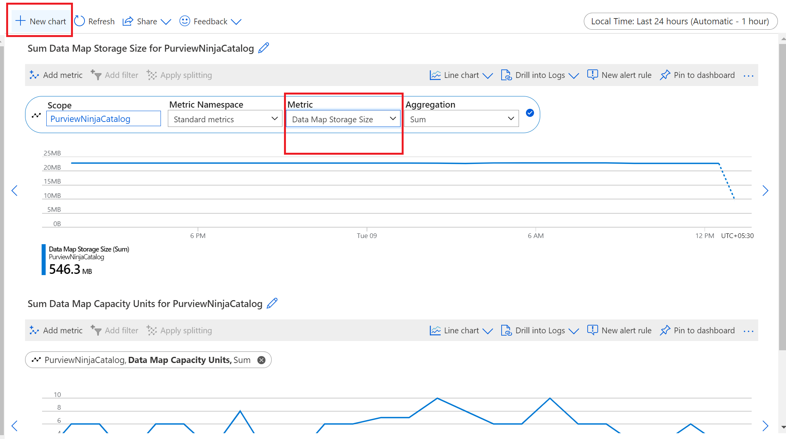Click the Data Map Storage Size metric dropdown
The width and height of the screenshot is (786, 439).
[343, 119]
